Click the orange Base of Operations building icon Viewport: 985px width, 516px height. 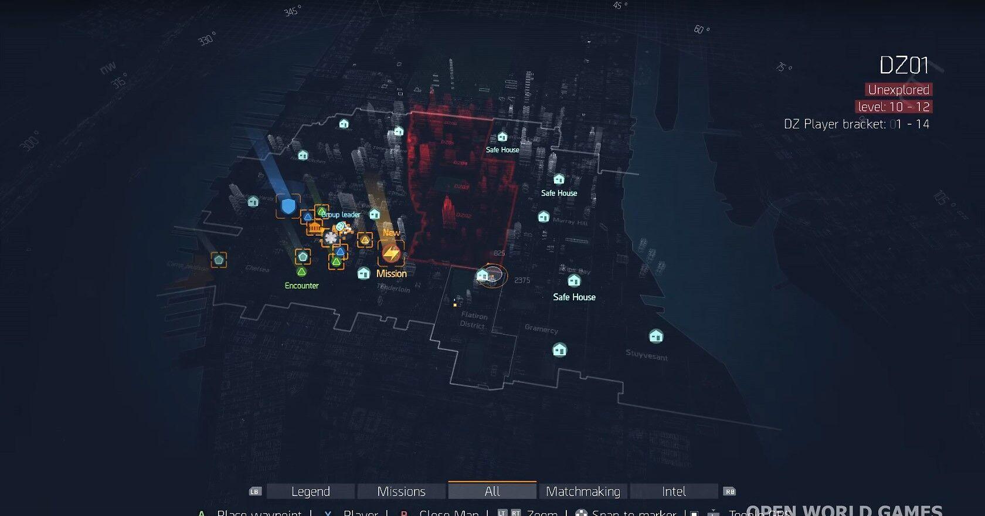(315, 228)
